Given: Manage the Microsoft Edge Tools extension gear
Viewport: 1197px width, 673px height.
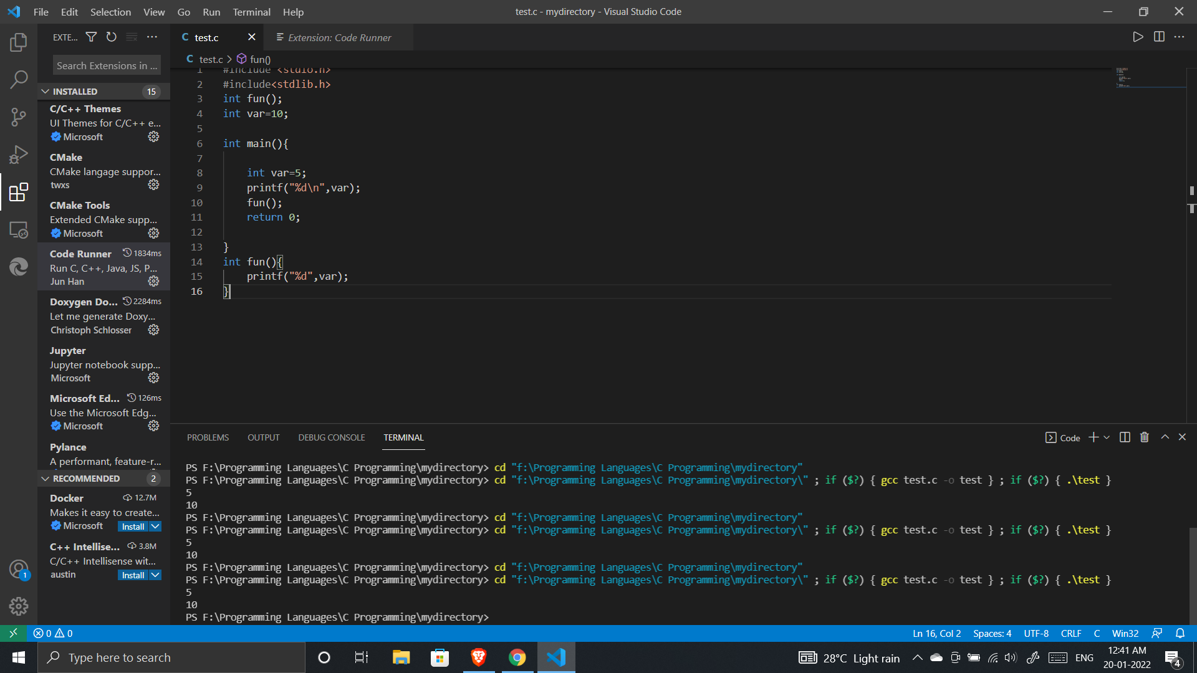Looking at the screenshot, I should click(x=153, y=426).
